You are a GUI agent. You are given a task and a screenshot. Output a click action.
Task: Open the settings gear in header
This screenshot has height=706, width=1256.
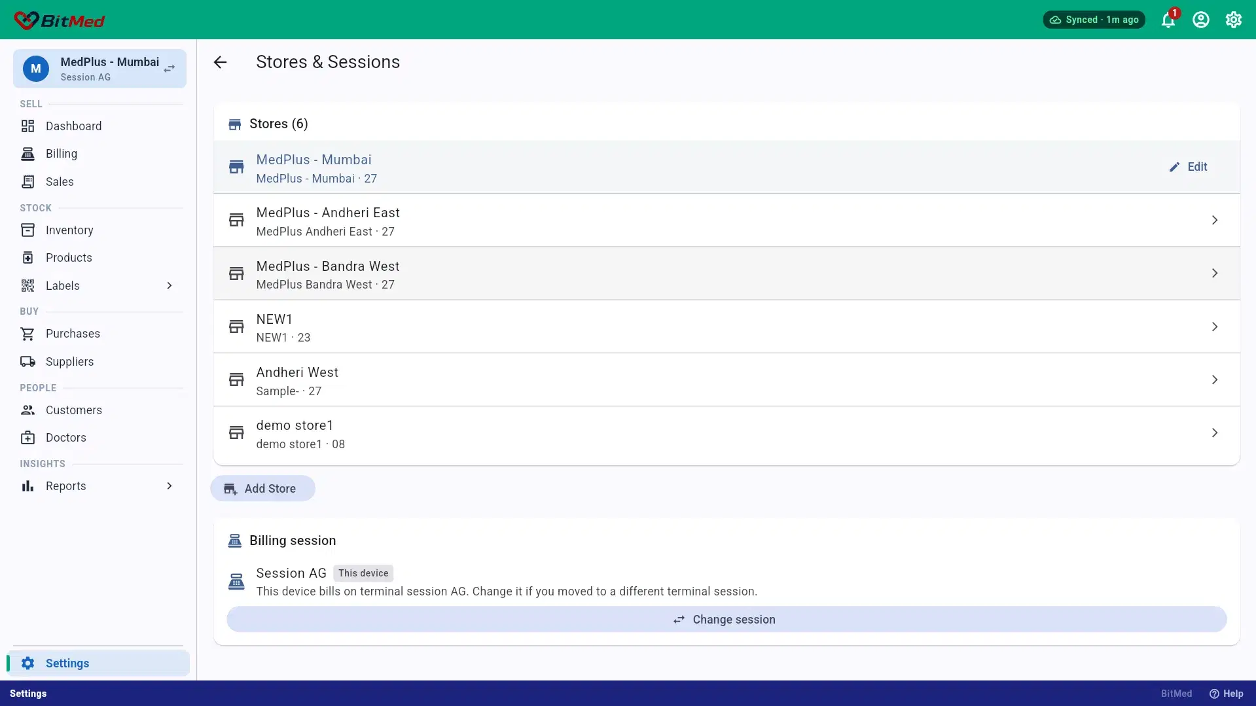coord(1234,20)
